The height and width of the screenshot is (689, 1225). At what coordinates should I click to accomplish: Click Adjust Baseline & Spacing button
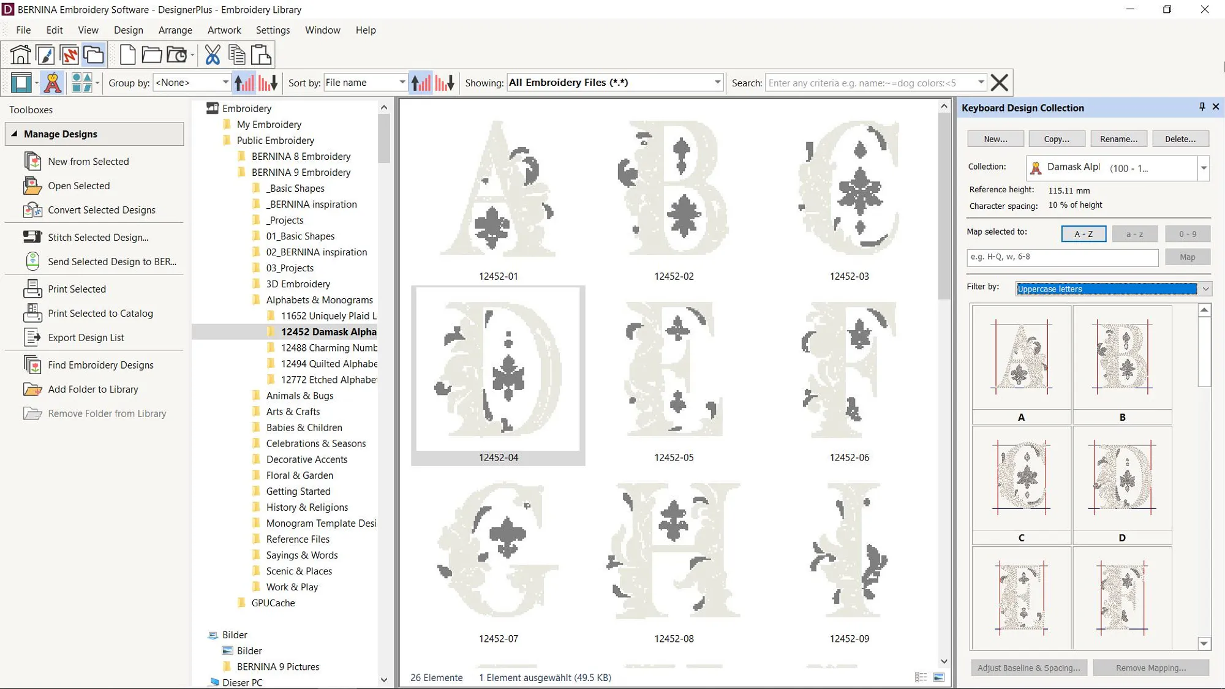point(1028,668)
